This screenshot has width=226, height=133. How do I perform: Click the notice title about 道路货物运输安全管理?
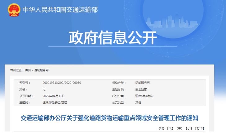[109, 118]
